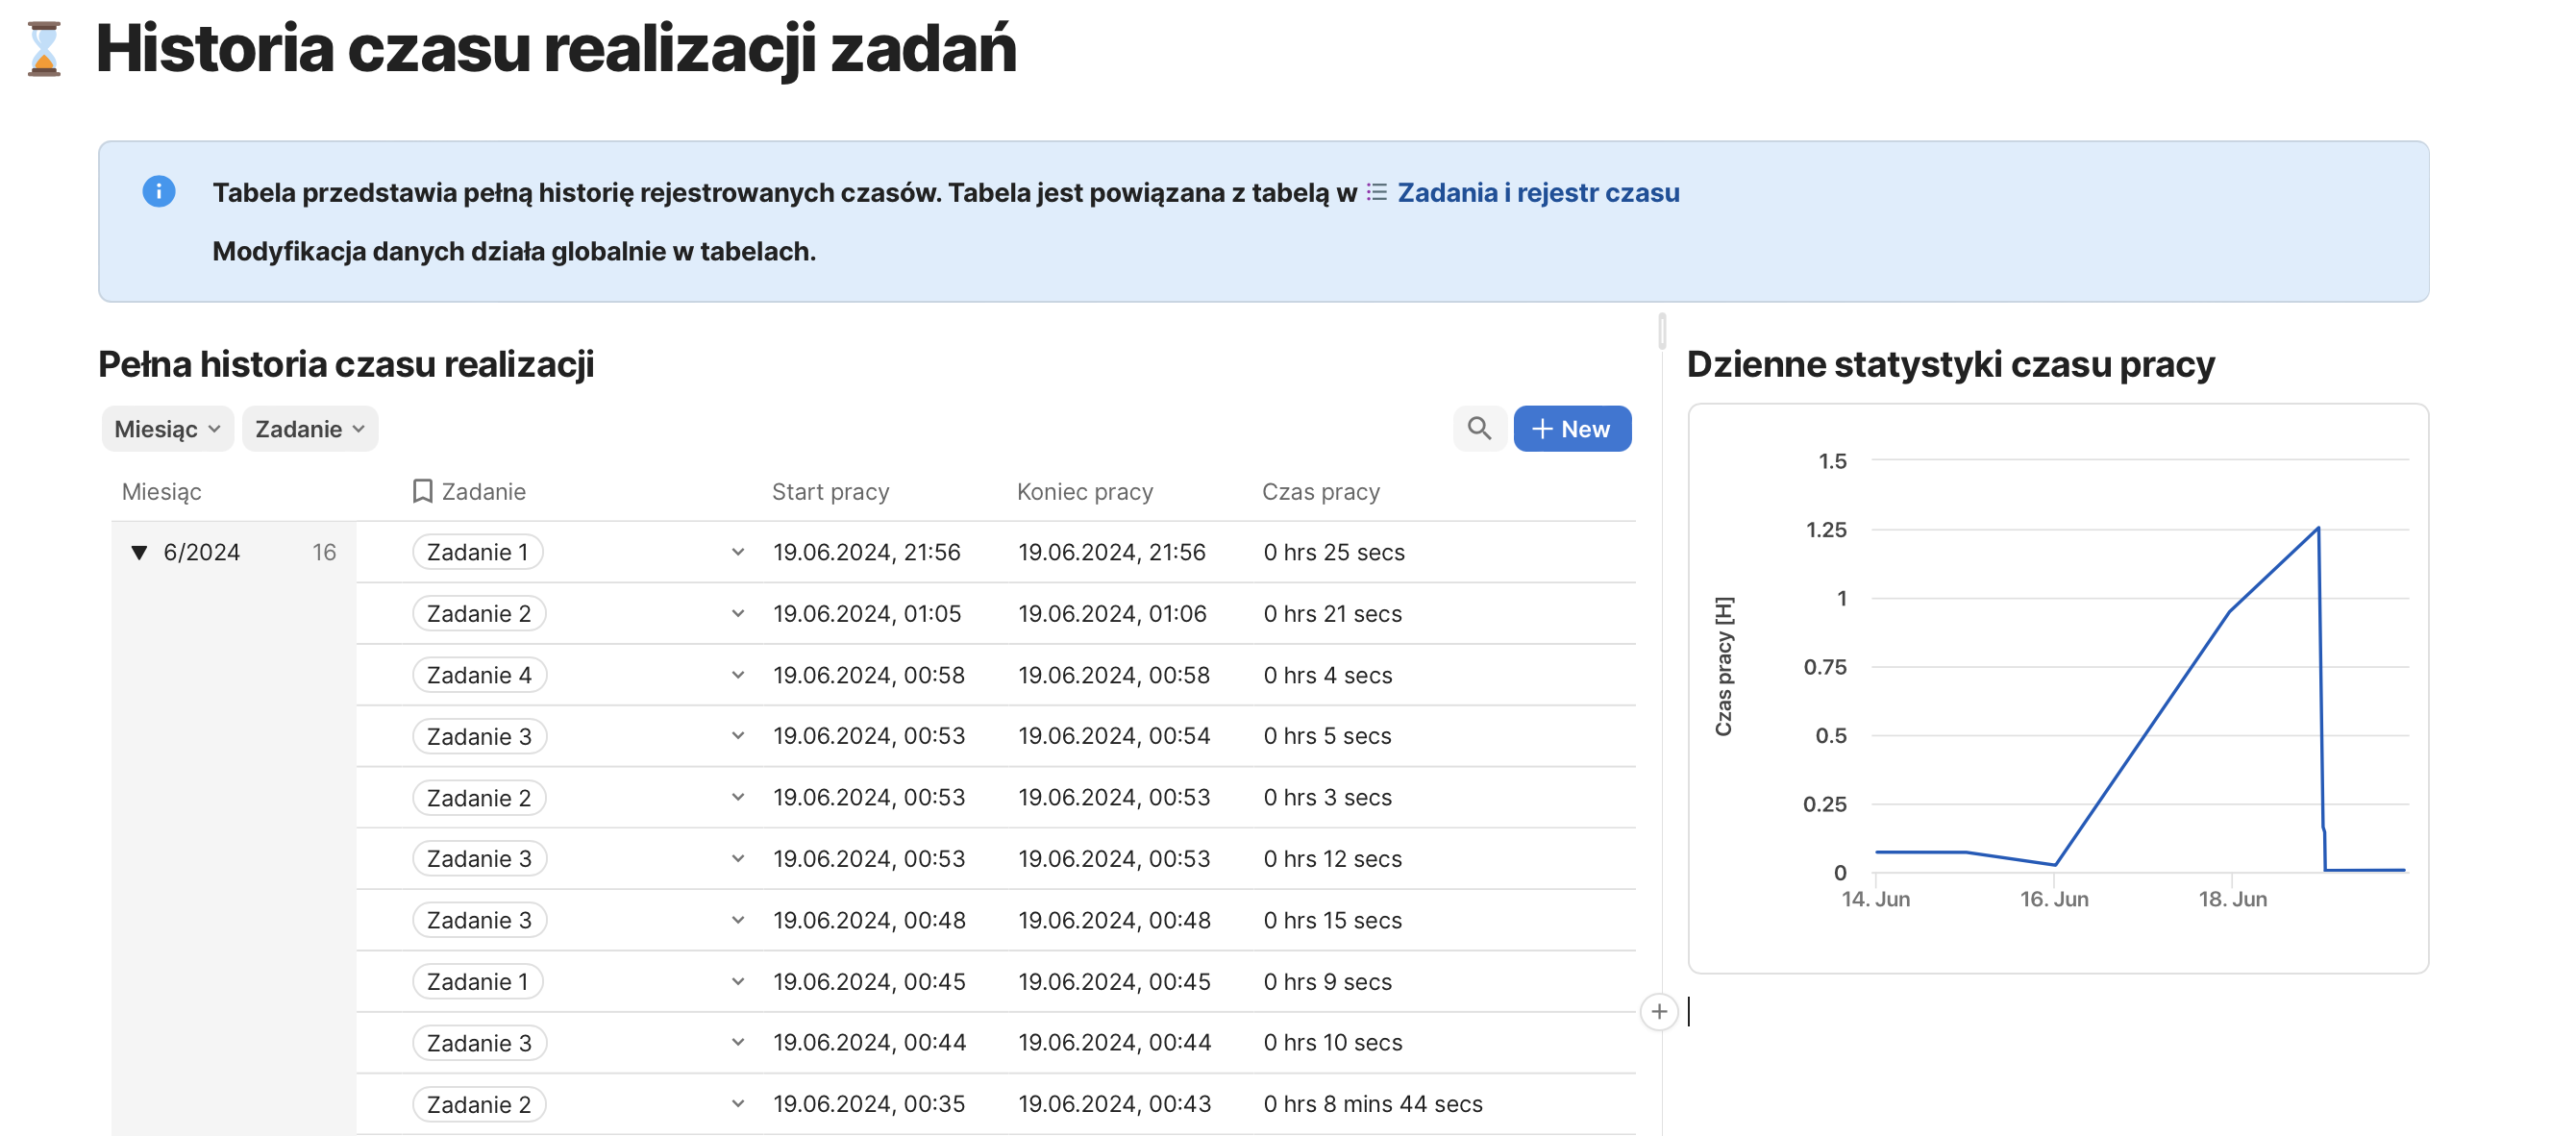Click the Koniec pracy column header
Image resolution: width=2576 pixels, height=1136 pixels.
pos(1084,491)
